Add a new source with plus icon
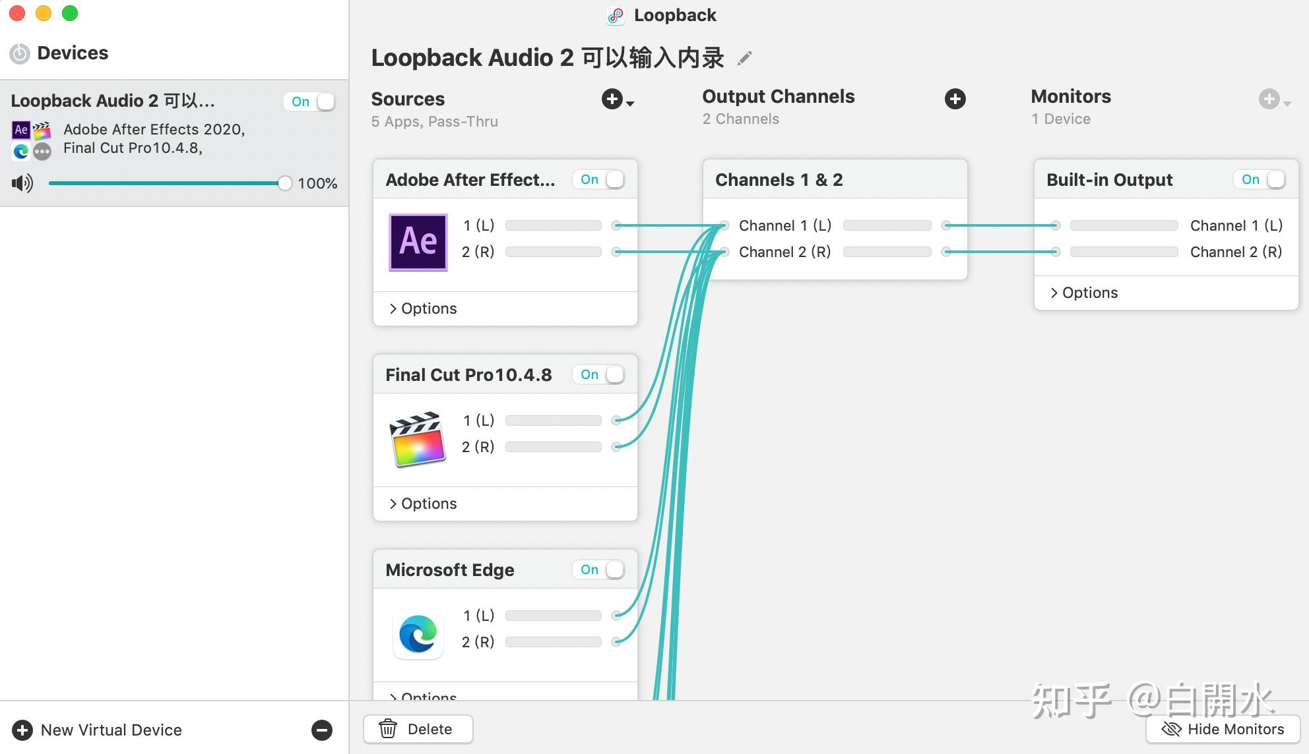The image size is (1309, 754). pyautogui.click(x=612, y=99)
